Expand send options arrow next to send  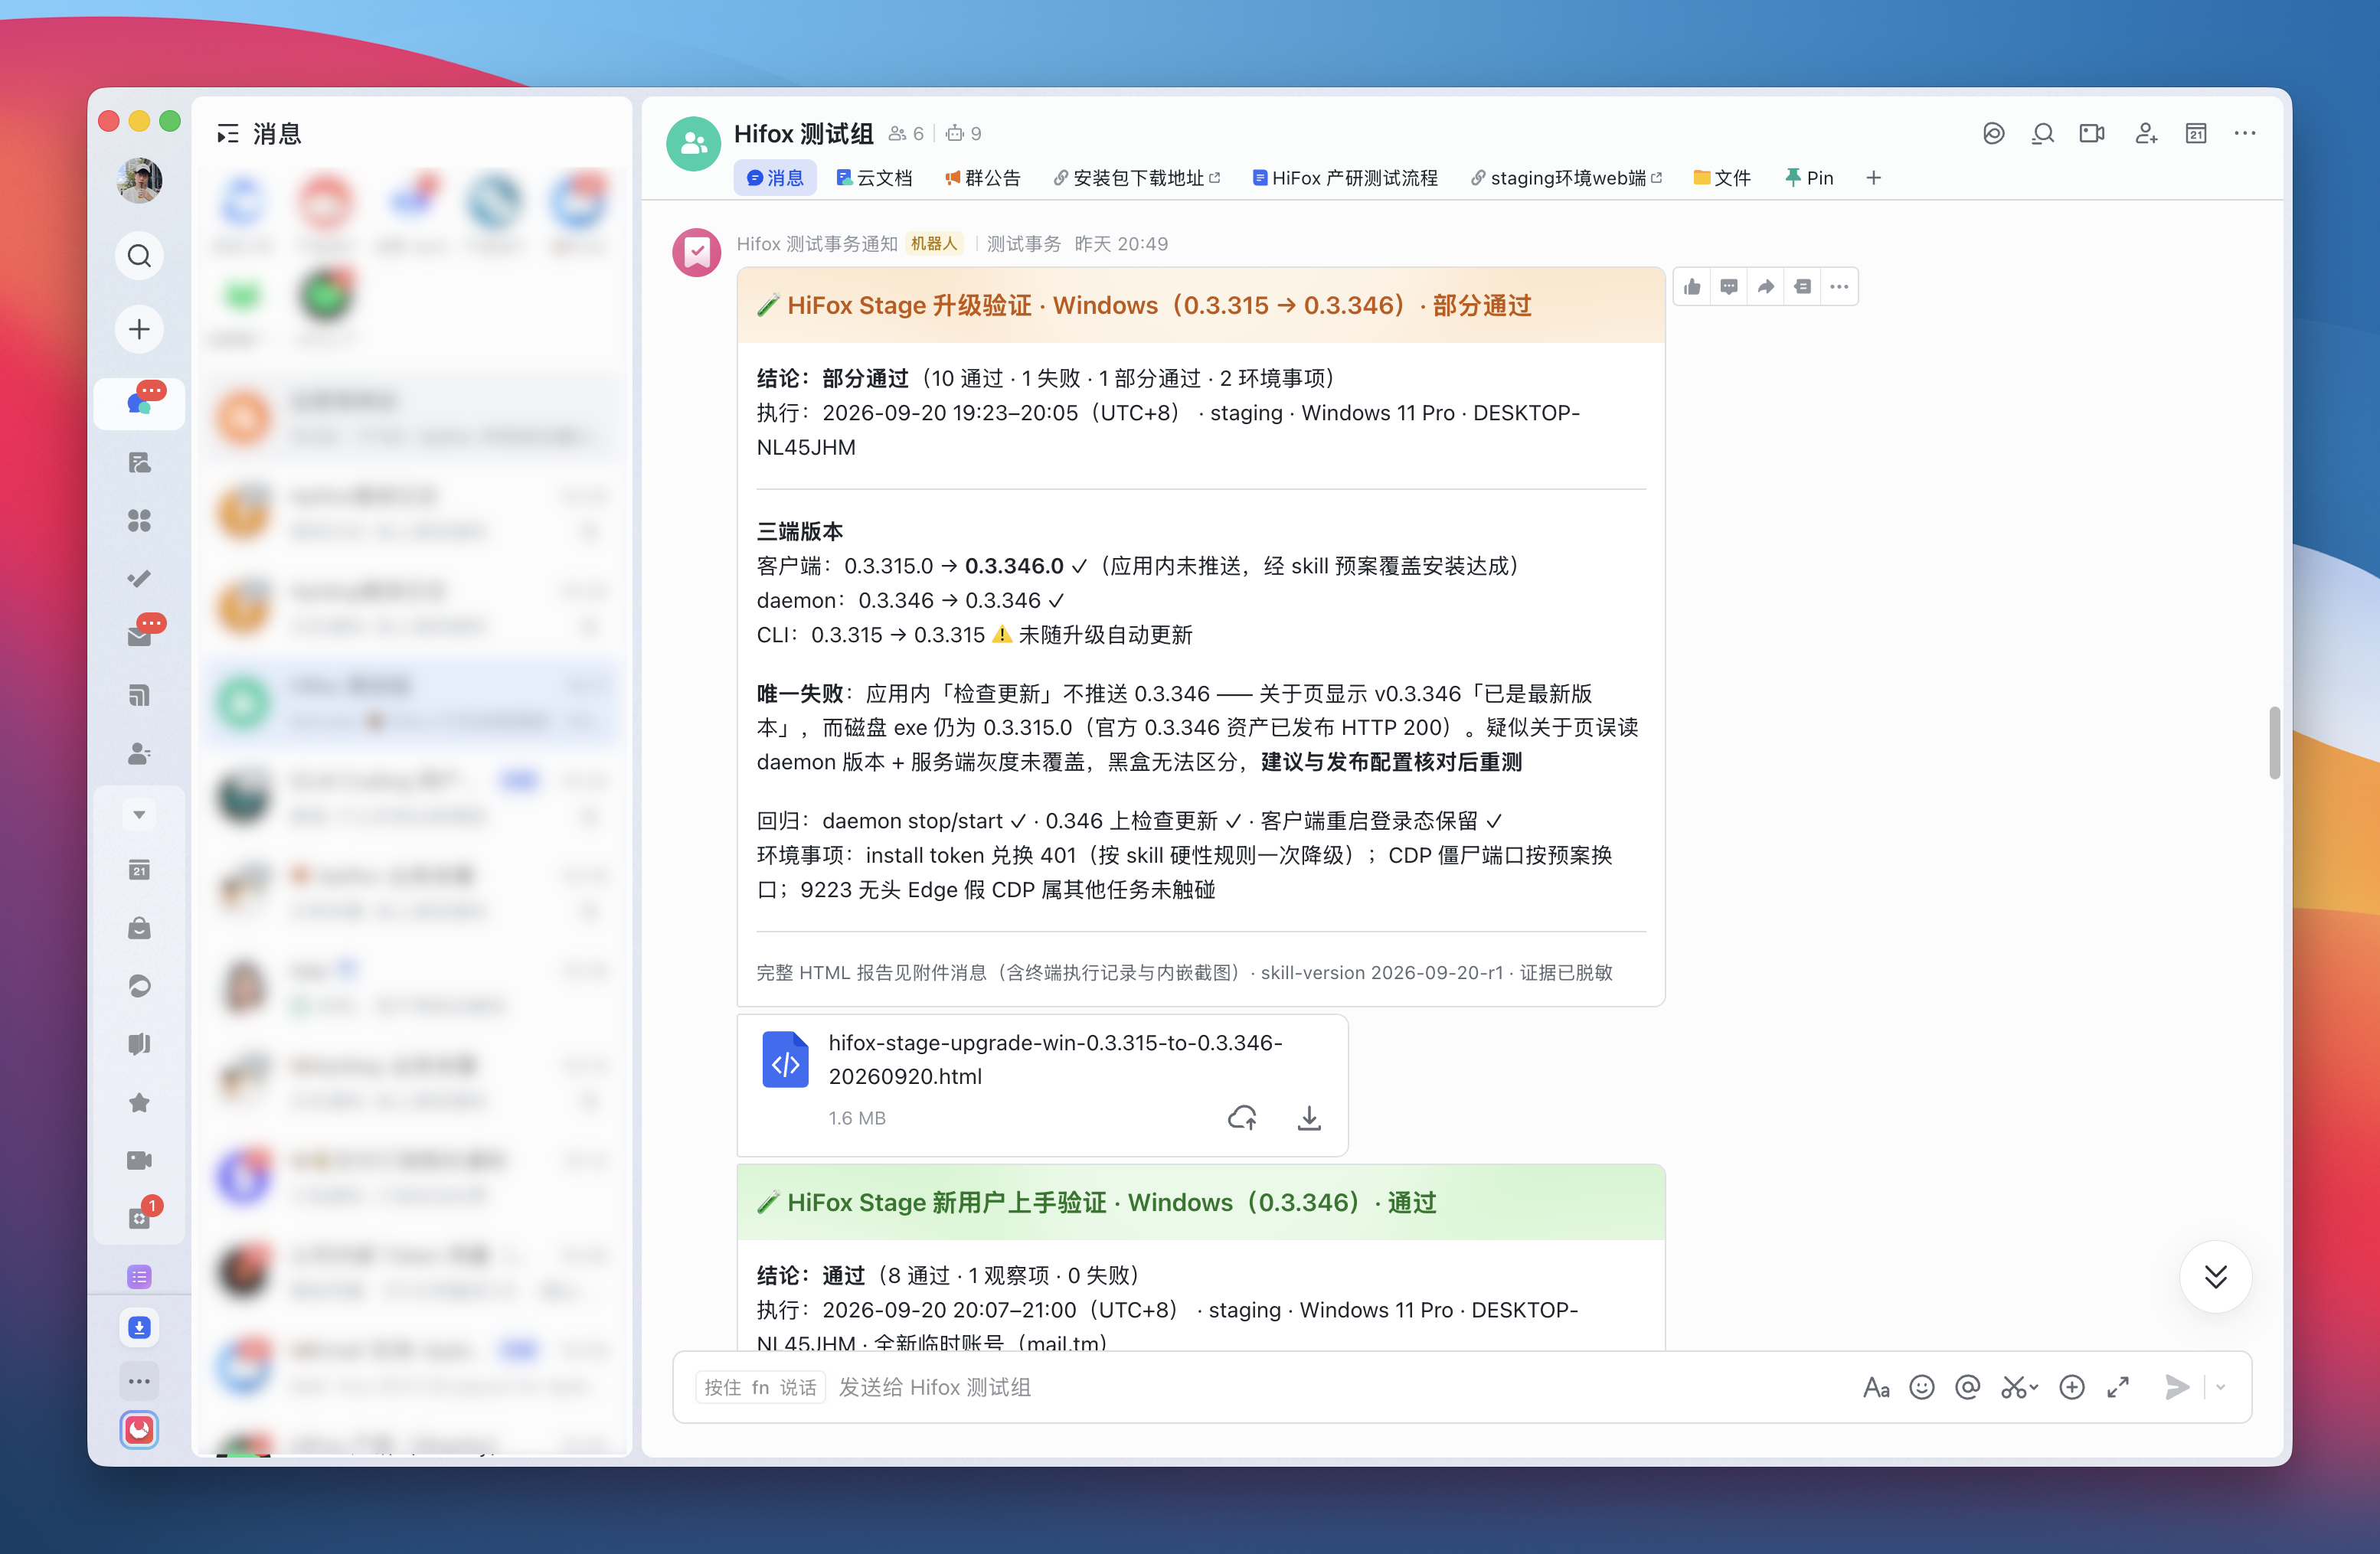[x=2221, y=1387]
